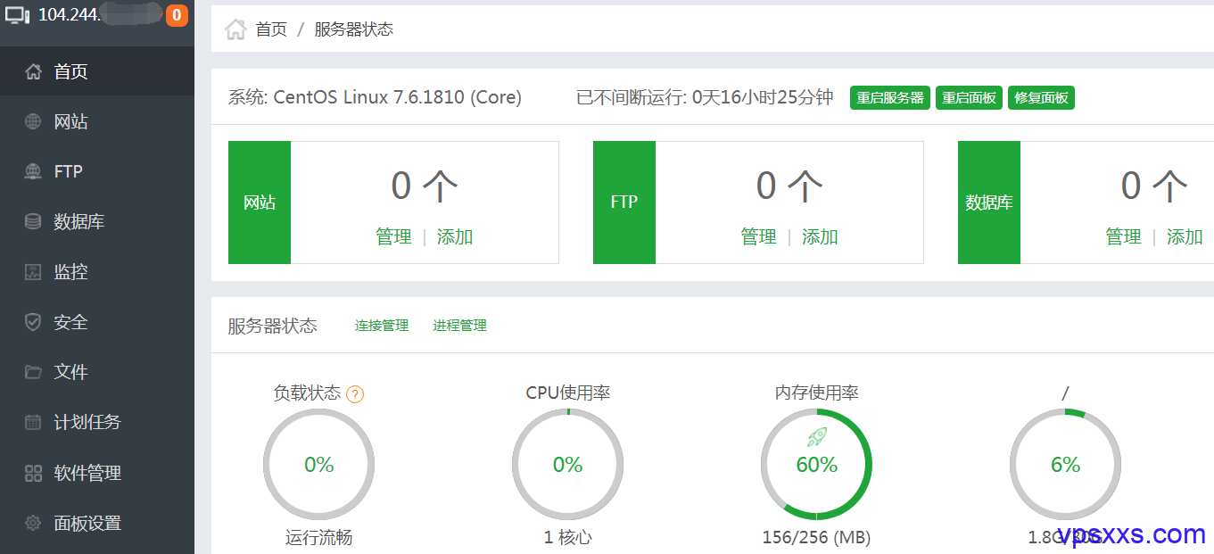Click the gear icon beside 面板设置
Screen dimensions: 1214x554
click(x=33, y=523)
